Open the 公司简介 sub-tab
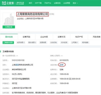 click(75, 42)
